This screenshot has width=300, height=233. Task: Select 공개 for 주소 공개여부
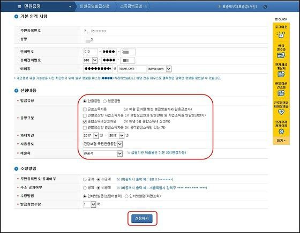click(x=85, y=188)
